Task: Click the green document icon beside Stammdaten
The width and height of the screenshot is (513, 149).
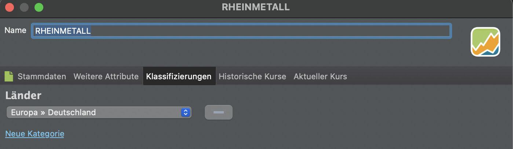Action: [x=8, y=76]
